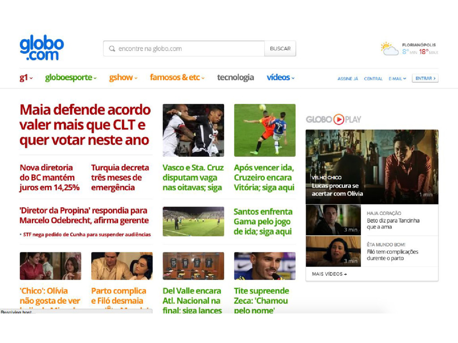Click the Vasco vs Santa Cruz photo
The width and height of the screenshot is (458, 343).
point(193,130)
